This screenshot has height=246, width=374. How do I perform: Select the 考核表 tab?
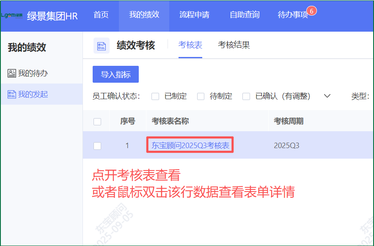pyautogui.click(x=190, y=45)
